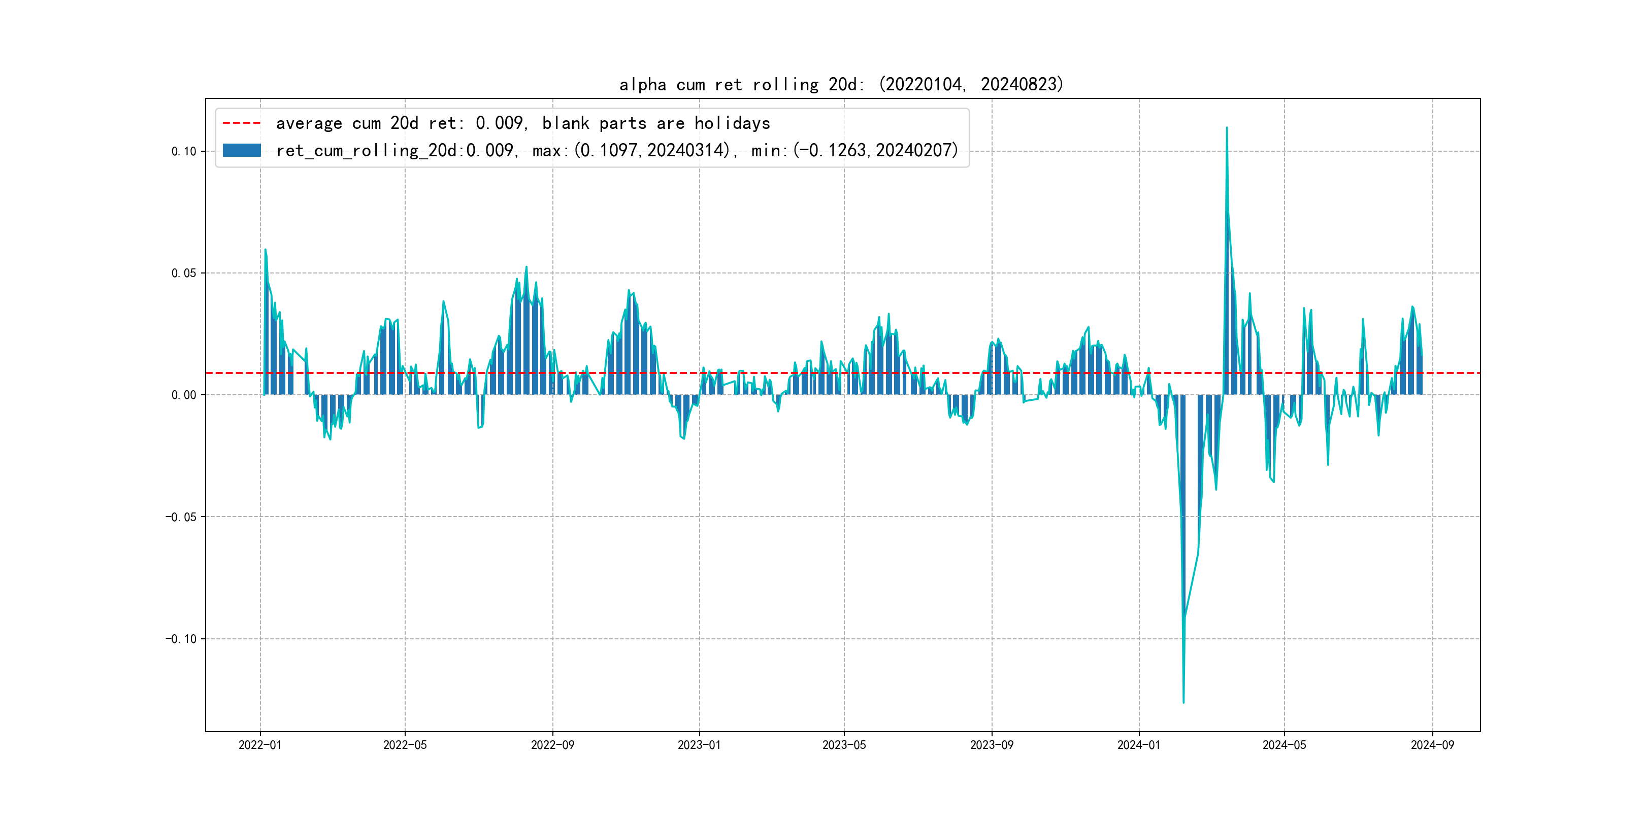1645x822 pixels.
Task: Click the 2022-05 x-axis label
Action: click(405, 745)
